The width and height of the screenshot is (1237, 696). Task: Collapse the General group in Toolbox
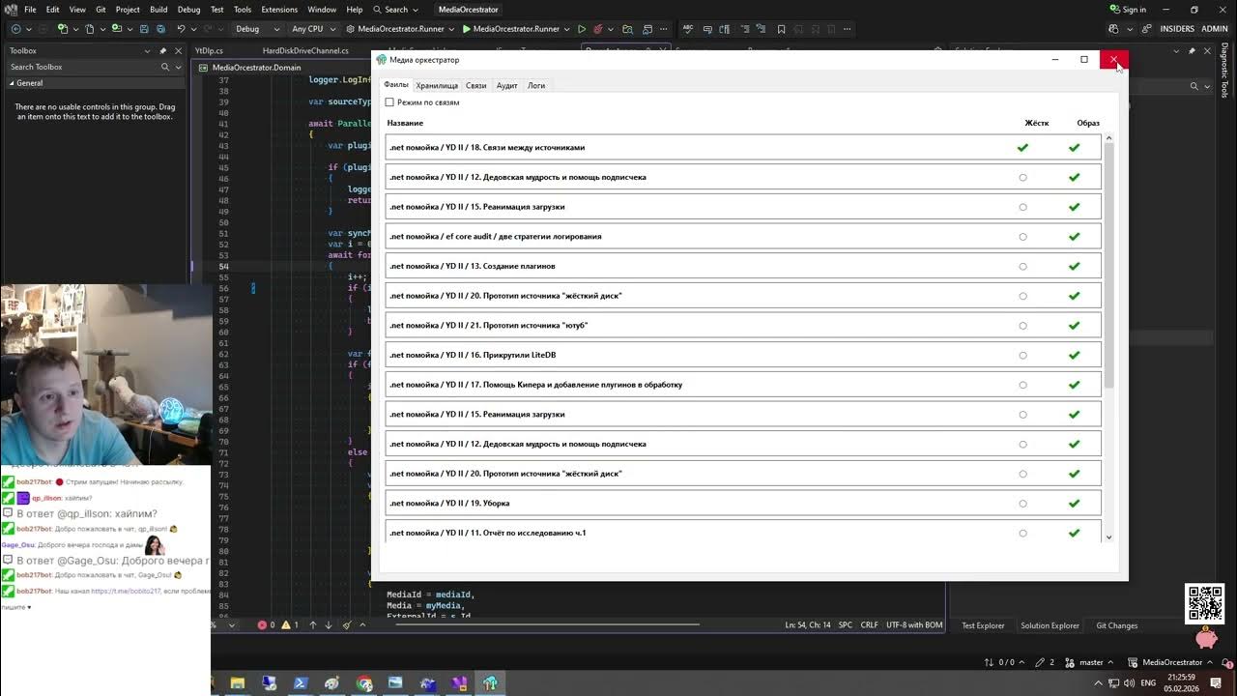(13, 83)
